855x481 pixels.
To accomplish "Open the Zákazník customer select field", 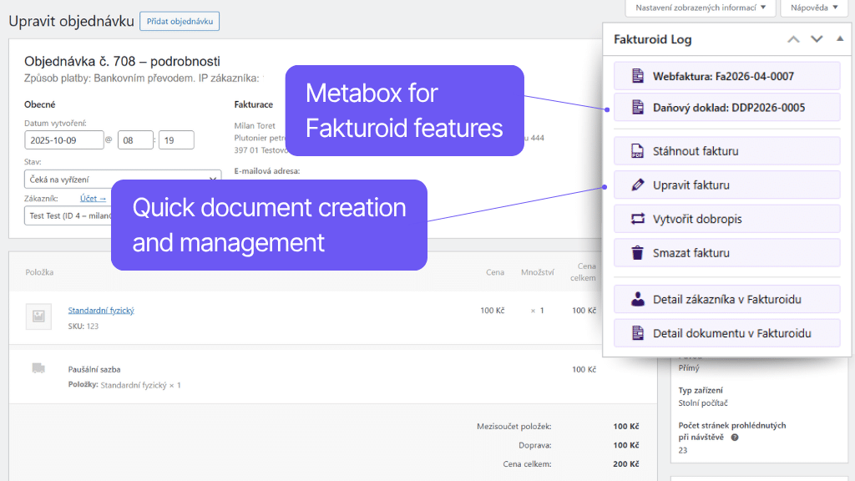I will click(x=68, y=216).
